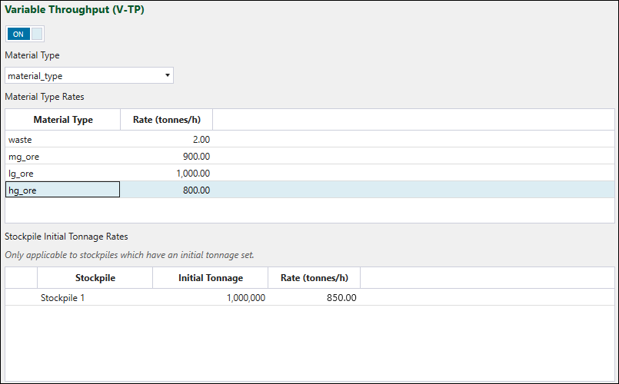Click the Material Type column header
Viewport: 619px width, 384px height.
[63, 120]
